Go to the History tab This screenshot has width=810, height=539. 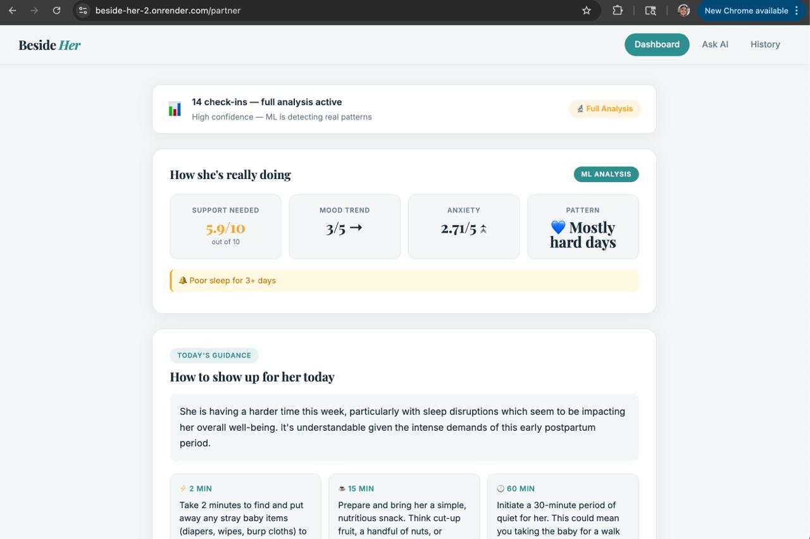pyautogui.click(x=765, y=44)
